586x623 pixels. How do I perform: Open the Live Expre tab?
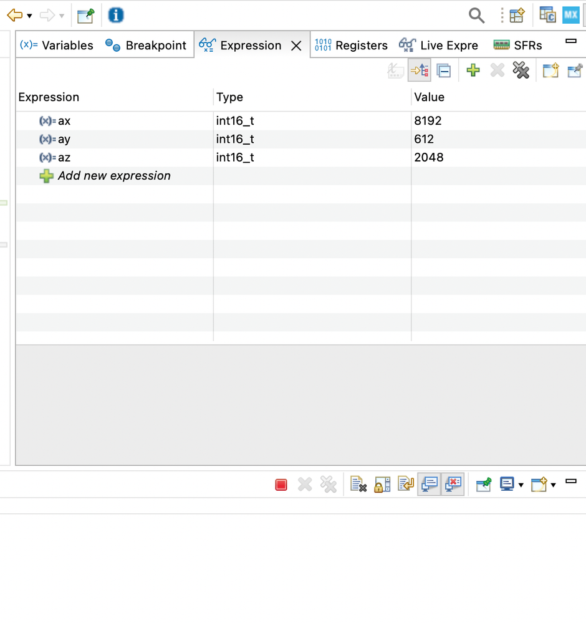(438, 46)
